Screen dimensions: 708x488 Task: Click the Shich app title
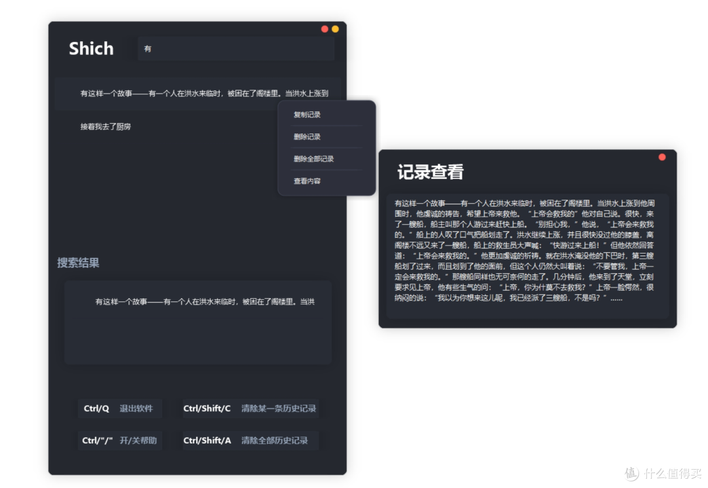click(x=90, y=48)
